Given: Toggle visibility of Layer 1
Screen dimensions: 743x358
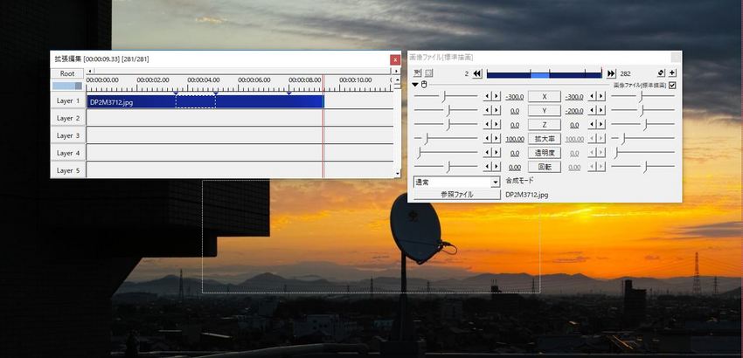Looking at the screenshot, I should [68, 101].
